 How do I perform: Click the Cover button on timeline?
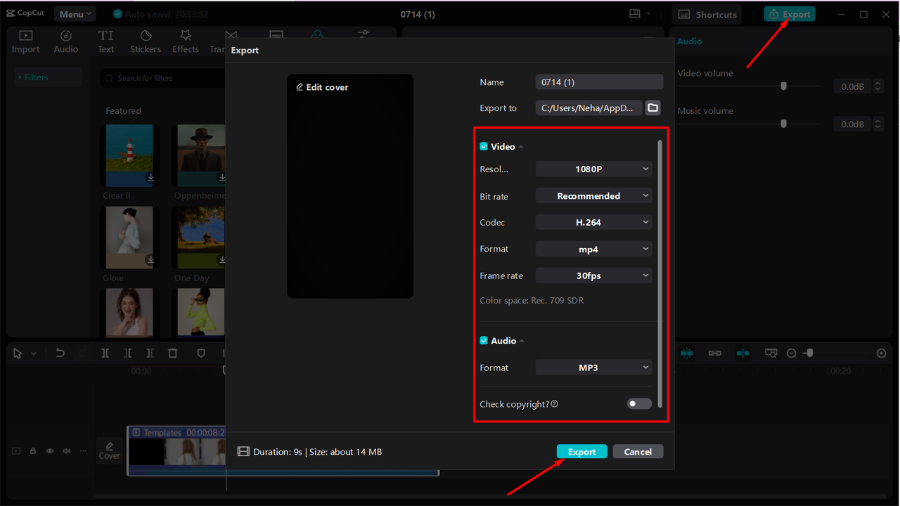109,450
